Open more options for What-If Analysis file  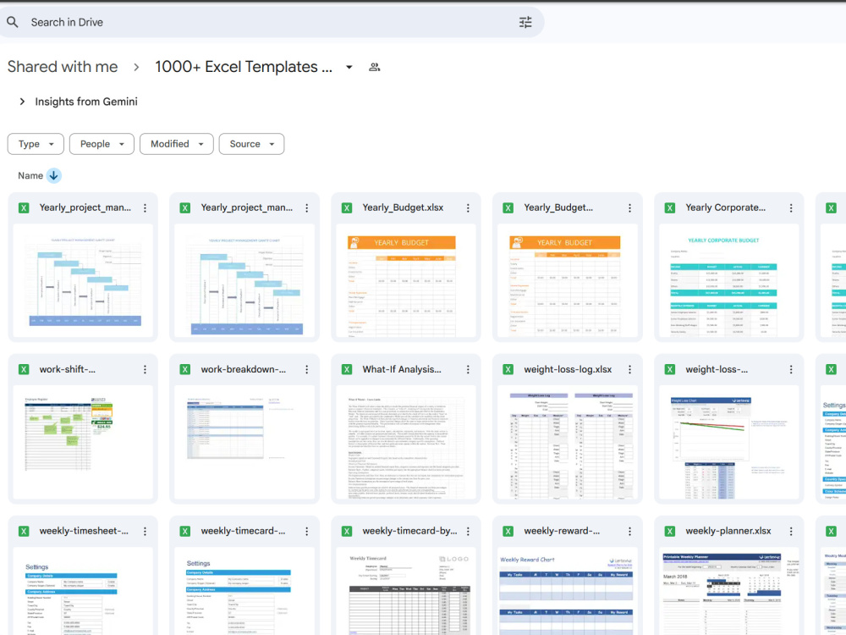(468, 369)
